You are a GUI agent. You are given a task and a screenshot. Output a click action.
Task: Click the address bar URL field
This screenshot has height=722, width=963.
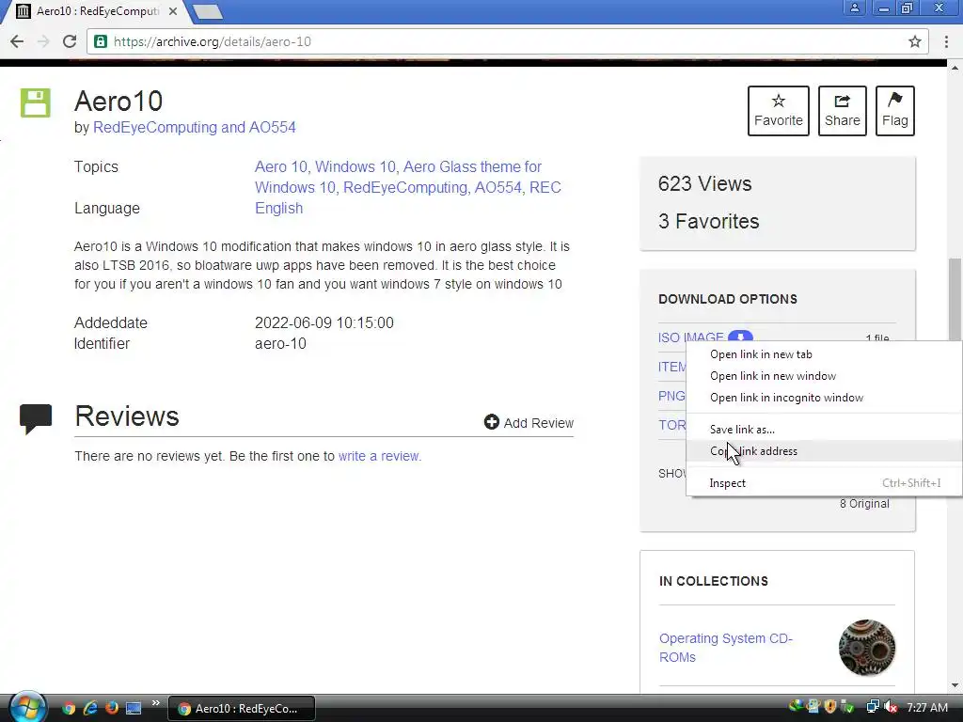507,41
